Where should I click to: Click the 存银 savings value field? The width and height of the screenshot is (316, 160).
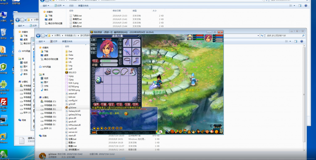[x=109, y=65]
